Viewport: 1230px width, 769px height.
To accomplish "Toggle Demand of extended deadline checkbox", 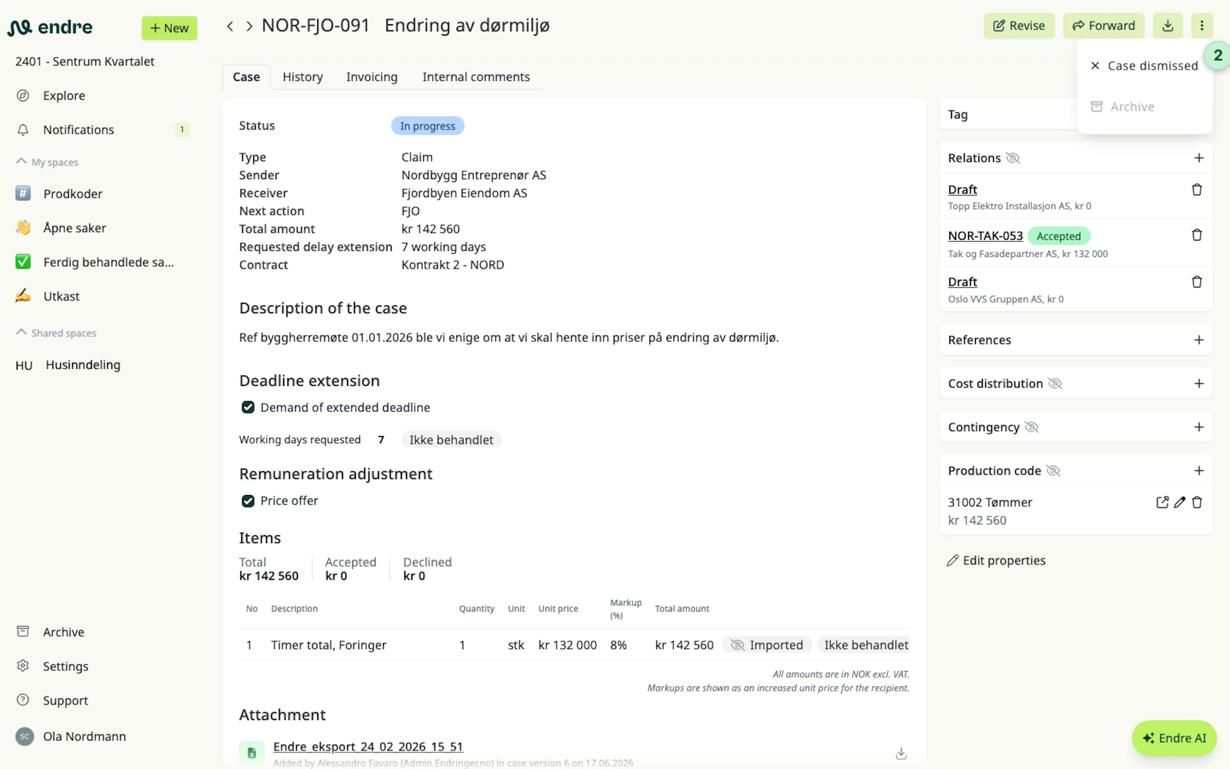I will coord(248,407).
